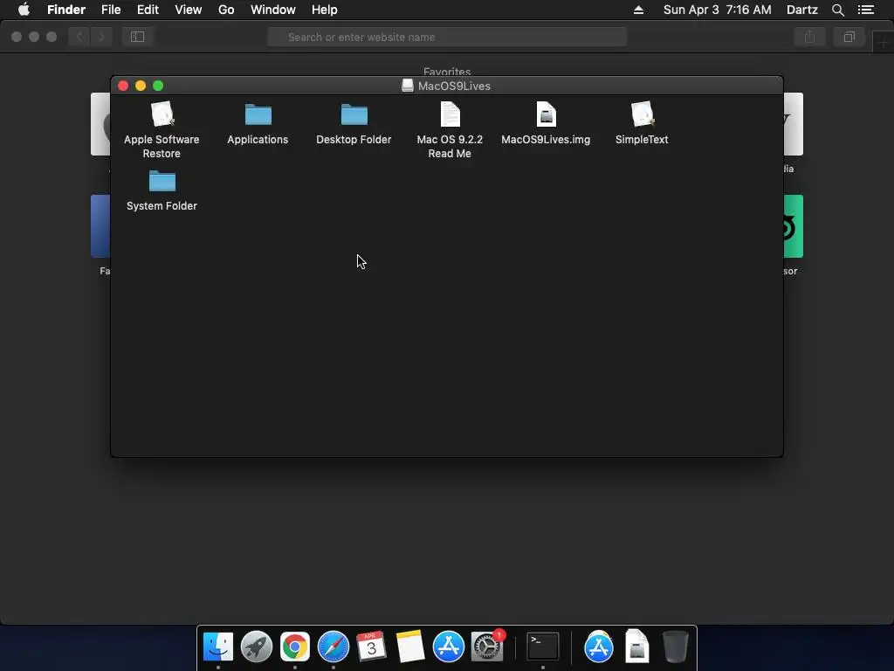This screenshot has width=894, height=671.
Task: Open the Trash in the Dock
Action: coord(676,647)
